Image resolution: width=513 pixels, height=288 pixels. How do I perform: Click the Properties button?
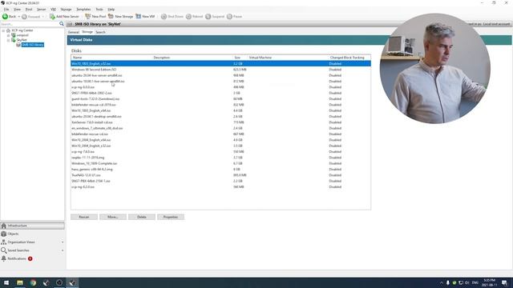(171, 217)
